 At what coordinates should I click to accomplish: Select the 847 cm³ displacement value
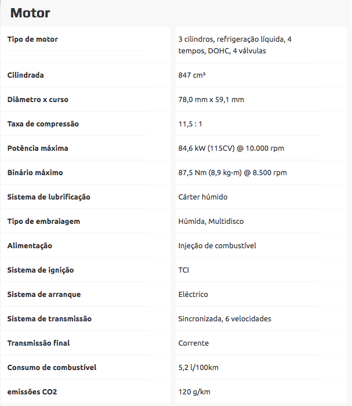click(x=193, y=75)
